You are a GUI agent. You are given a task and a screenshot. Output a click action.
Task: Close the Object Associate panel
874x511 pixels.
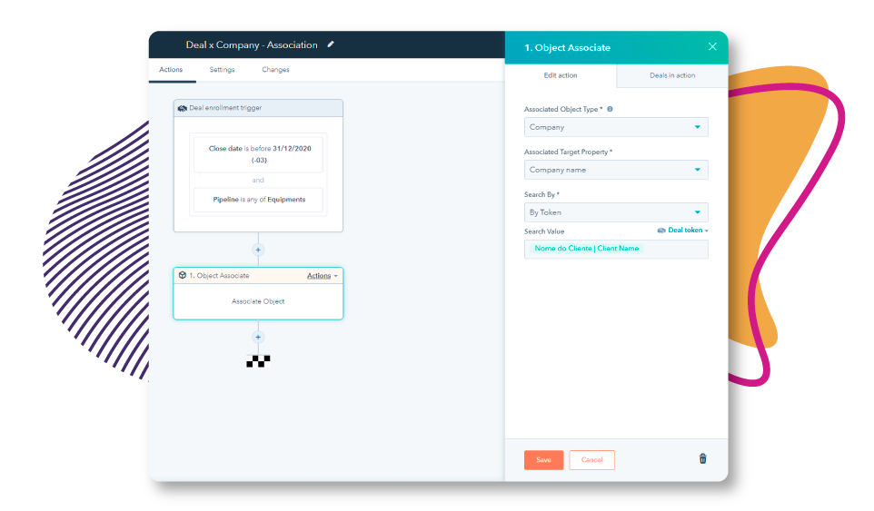pyautogui.click(x=712, y=47)
